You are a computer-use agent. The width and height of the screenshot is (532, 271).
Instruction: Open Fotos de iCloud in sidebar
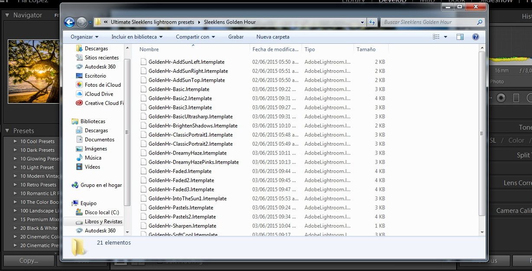tap(103, 85)
